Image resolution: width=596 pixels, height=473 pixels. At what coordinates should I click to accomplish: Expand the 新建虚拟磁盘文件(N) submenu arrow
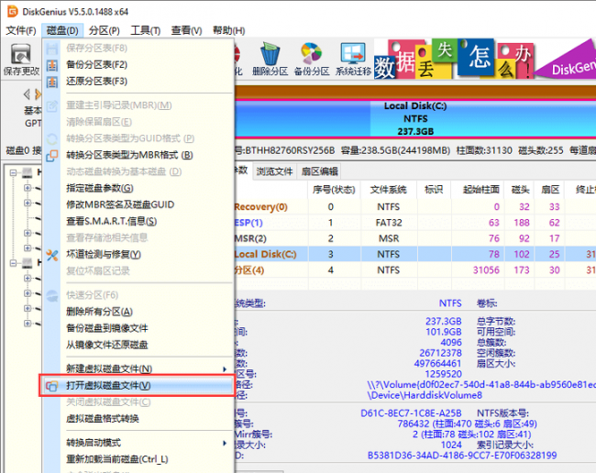coord(225,369)
